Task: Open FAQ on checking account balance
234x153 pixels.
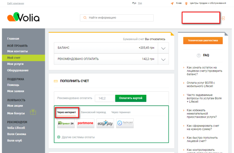Action: coord(204,71)
